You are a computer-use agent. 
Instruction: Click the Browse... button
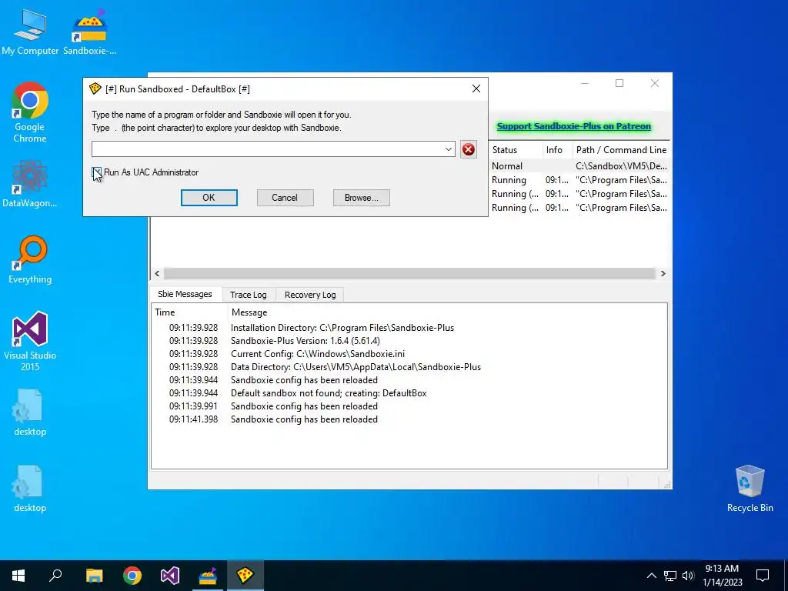[362, 198]
